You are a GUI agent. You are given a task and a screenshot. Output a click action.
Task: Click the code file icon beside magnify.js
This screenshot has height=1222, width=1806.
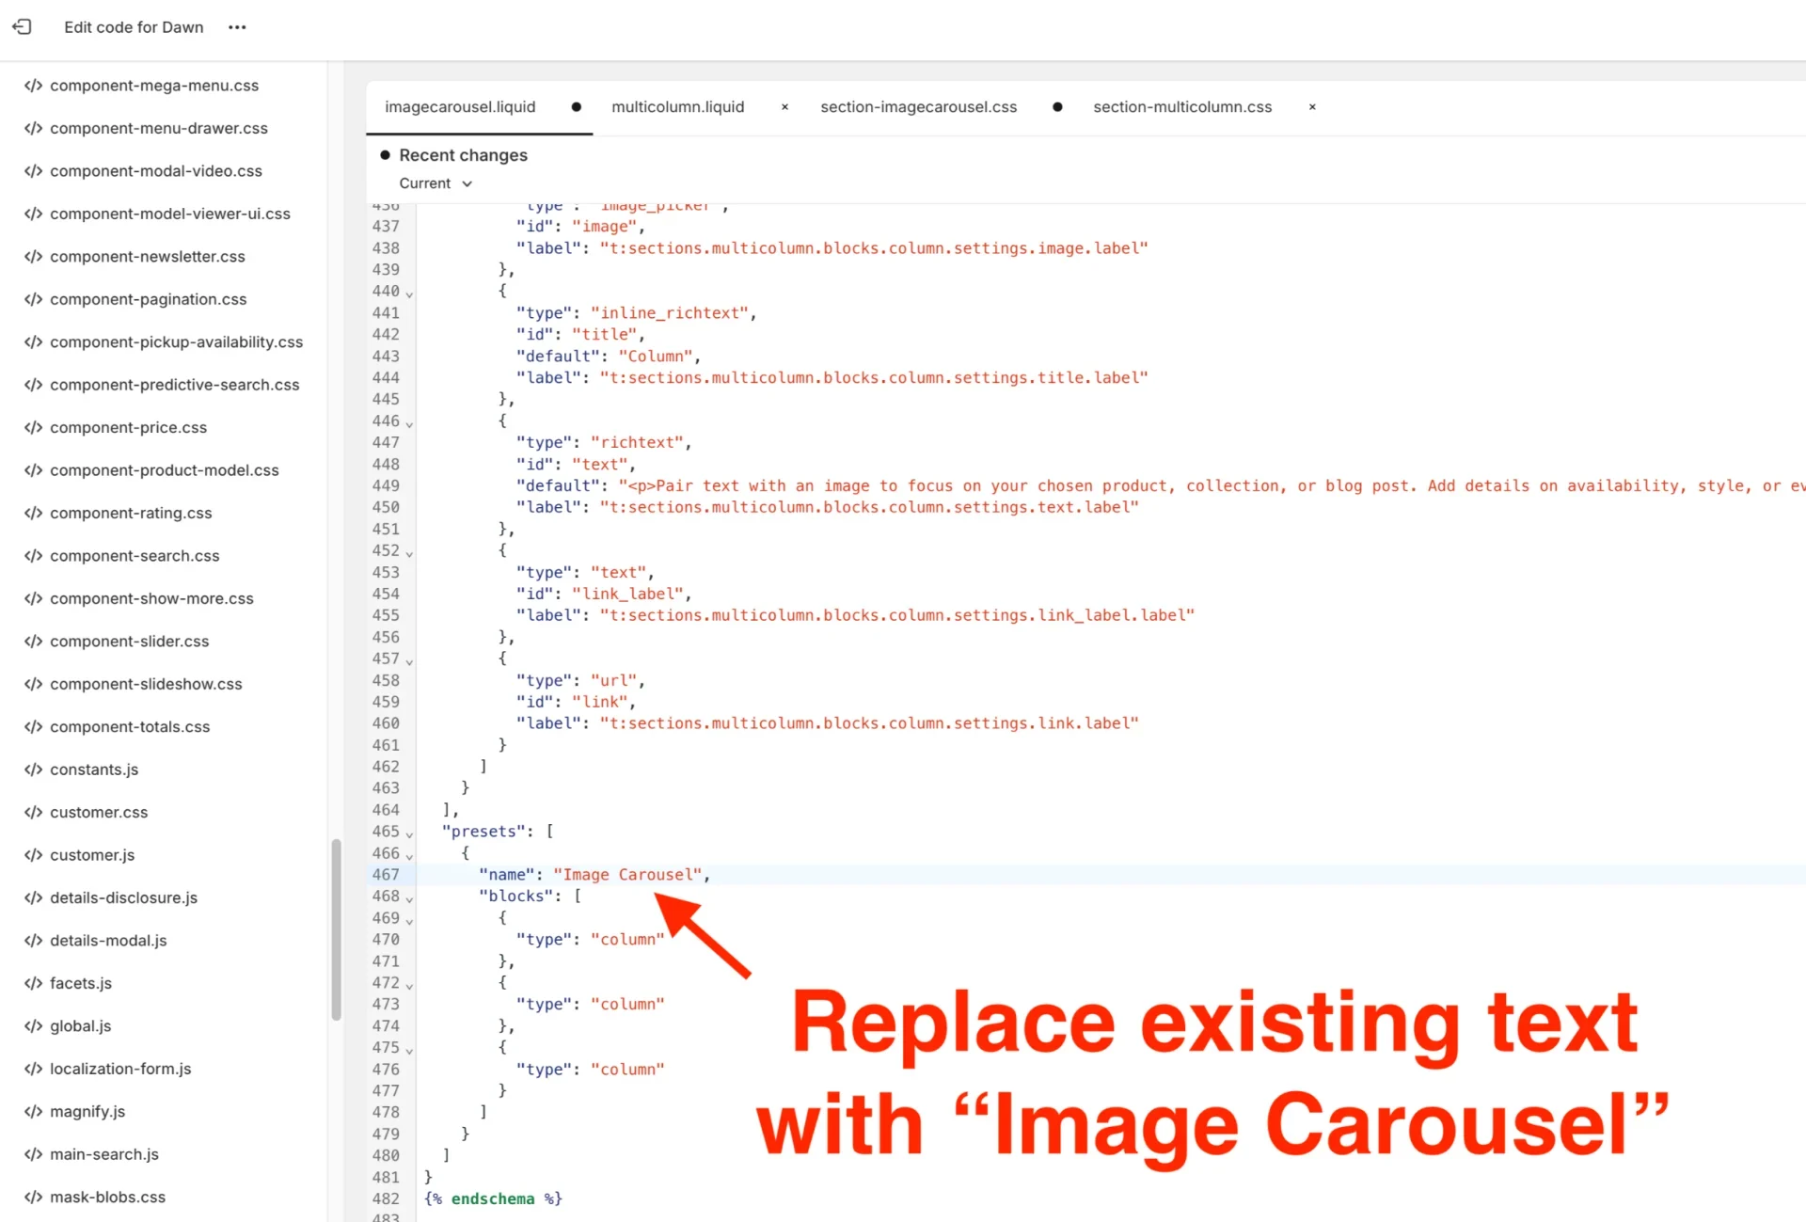pos(33,1111)
